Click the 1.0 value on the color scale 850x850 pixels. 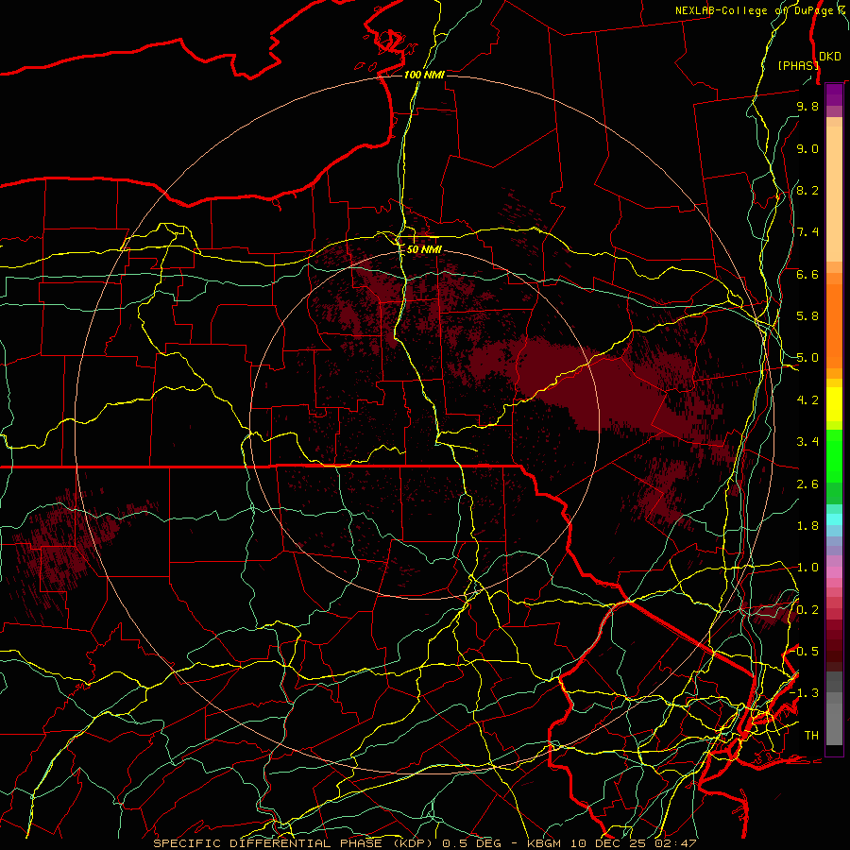[x=807, y=568]
